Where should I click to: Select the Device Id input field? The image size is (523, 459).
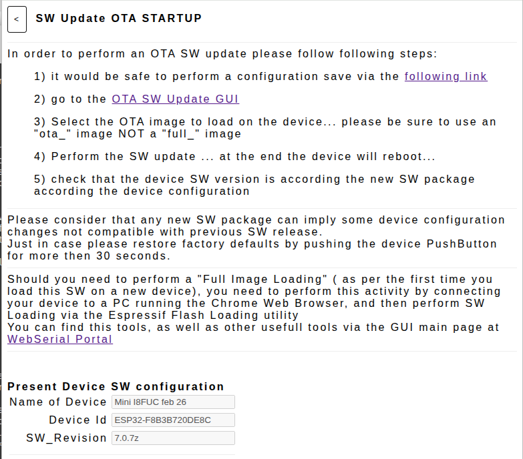point(173,420)
